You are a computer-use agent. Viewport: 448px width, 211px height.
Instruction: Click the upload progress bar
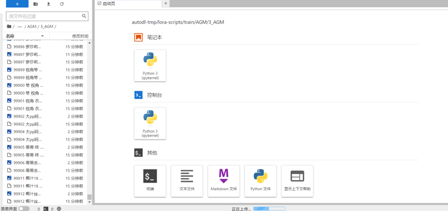click(x=269, y=209)
